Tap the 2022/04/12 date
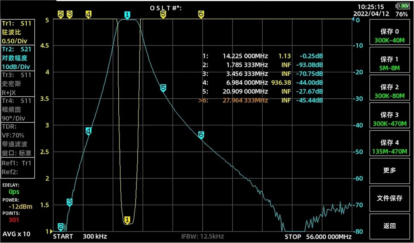This screenshot has height=243, width=414. click(371, 14)
